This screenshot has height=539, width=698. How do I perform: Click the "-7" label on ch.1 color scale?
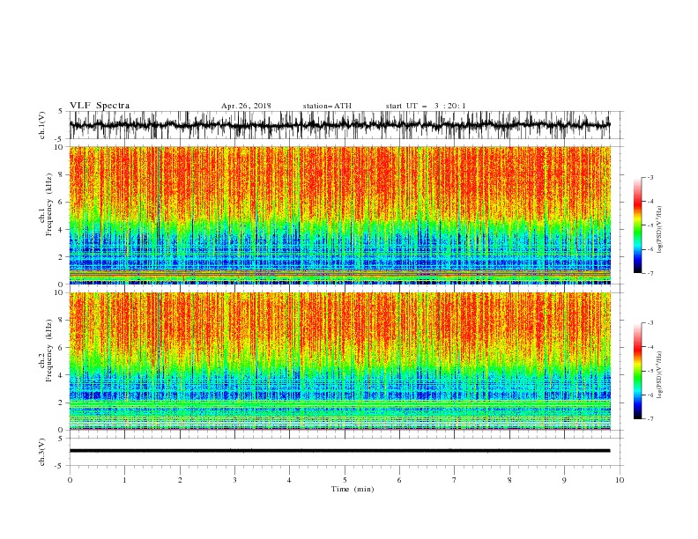click(x=650, y=273)
